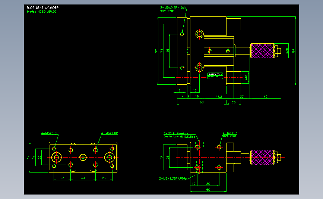Select the '34' dimension value

[83, 178]
